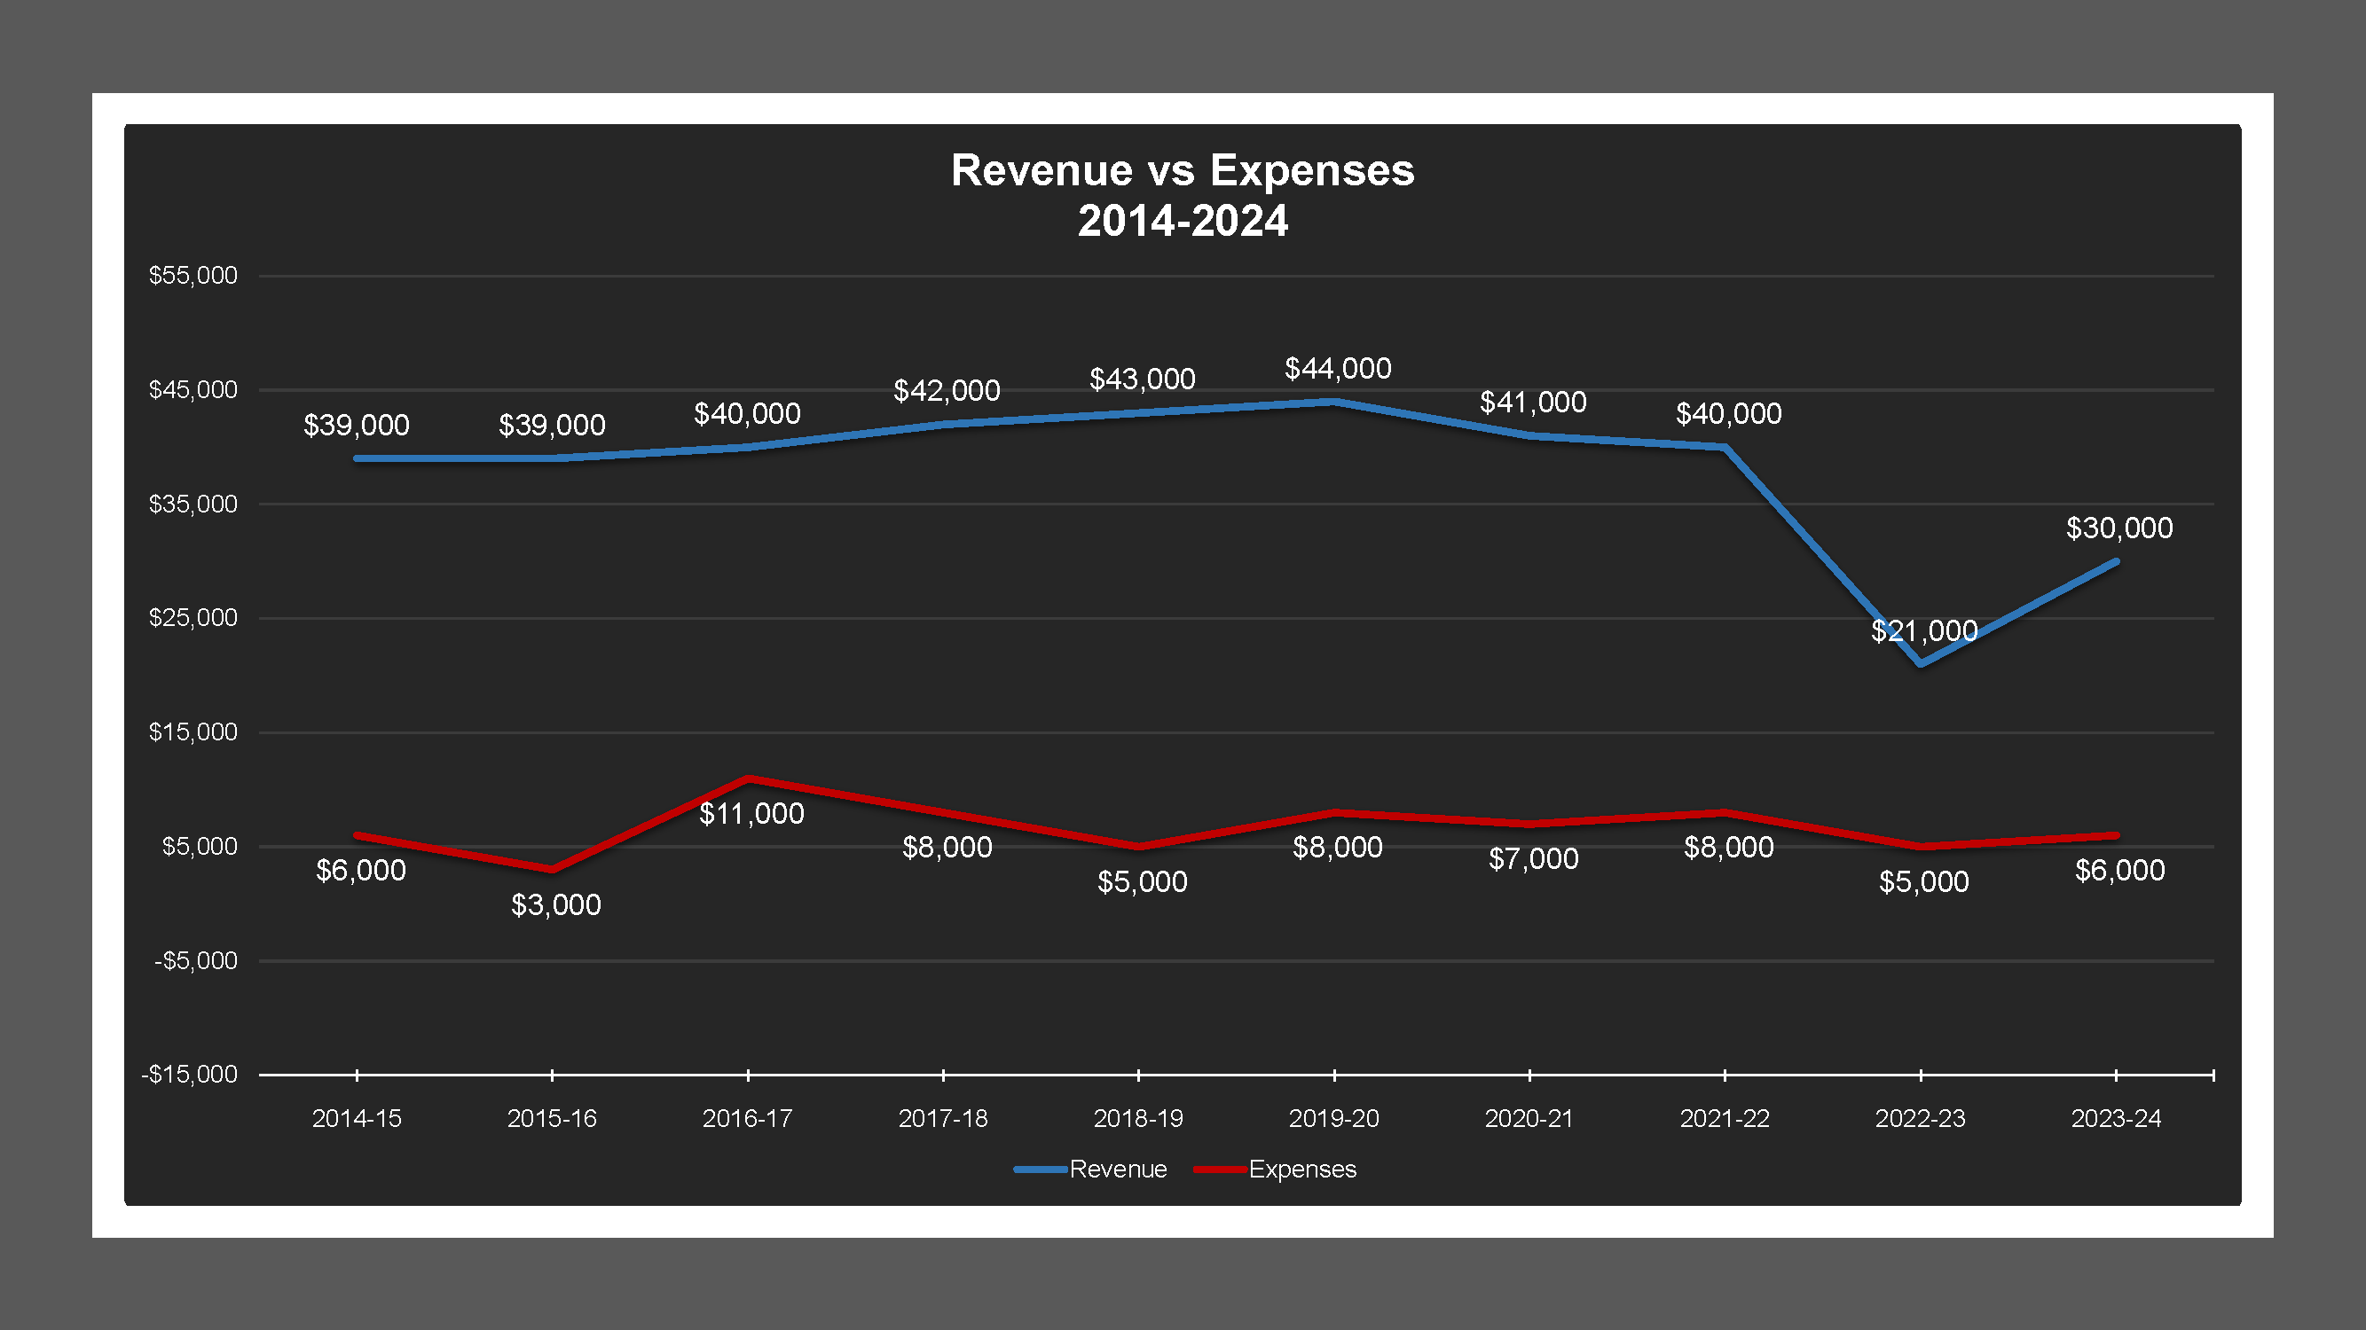
Task: Select the $43,000 revenue data label
Action: point(1142,379)
